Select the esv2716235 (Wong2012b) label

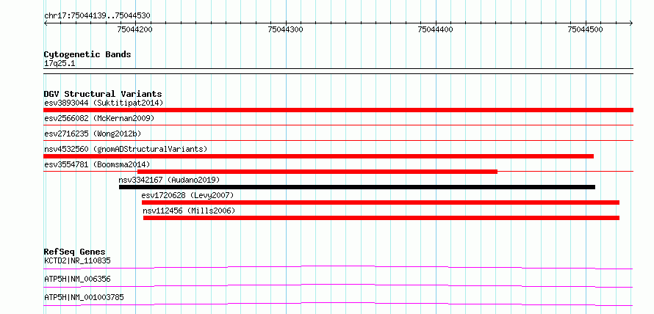[x=93, y=134]
